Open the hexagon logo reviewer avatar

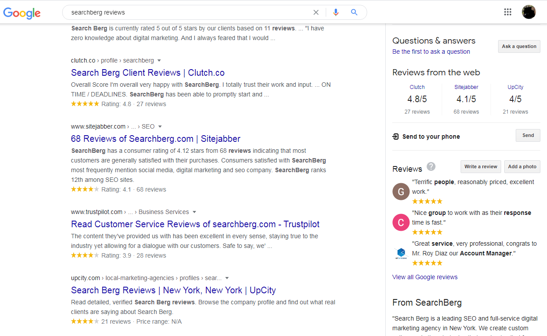(x=401, y=253)
